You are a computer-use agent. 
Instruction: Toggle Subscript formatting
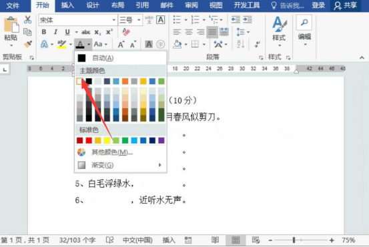[x=97, y=32]
